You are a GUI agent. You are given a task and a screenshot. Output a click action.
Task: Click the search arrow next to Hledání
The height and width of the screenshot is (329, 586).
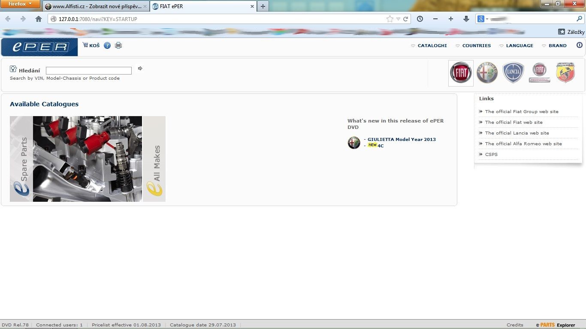pyautogui.click(x=140, y=69)
